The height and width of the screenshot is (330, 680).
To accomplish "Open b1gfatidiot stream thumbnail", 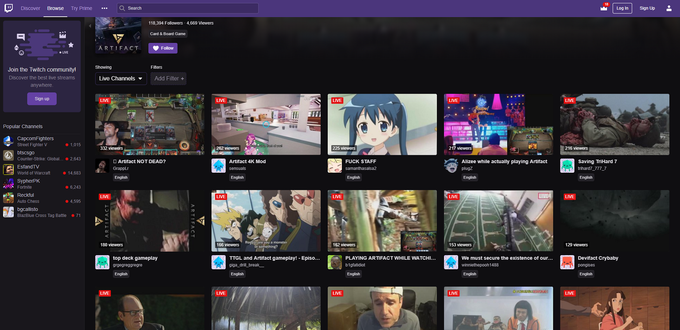I will click(382, 221).
